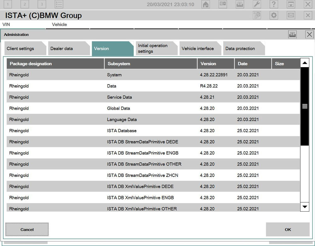Click the scrollbar down arrow
The width and height of the screenshot is (315, 246).
[305, 207]
